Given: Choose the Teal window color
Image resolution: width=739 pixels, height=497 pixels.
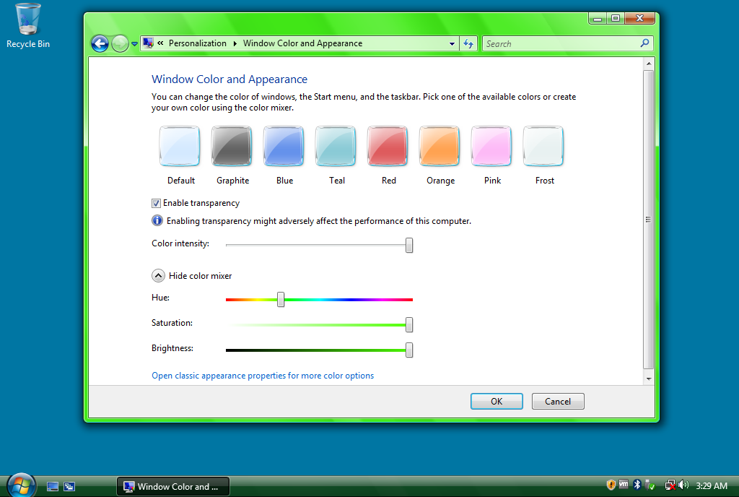Looking at the screenshot, I should [x=336, y=146].
